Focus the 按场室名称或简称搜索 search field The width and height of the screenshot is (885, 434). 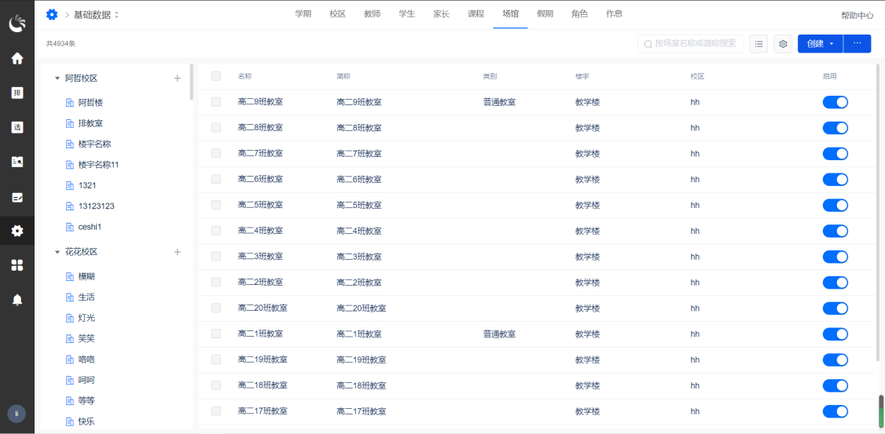[691, 43]
